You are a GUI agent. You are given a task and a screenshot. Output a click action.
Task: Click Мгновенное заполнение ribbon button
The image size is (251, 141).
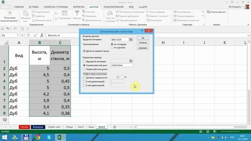pyautogui.click(x=130, y=12)
